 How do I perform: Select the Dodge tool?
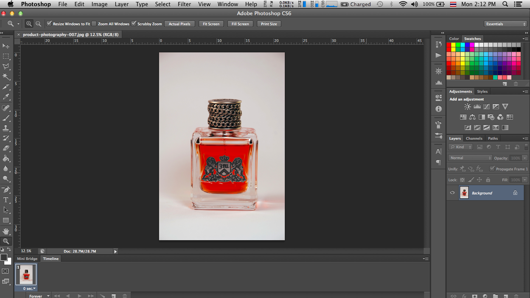click(6, 178)
